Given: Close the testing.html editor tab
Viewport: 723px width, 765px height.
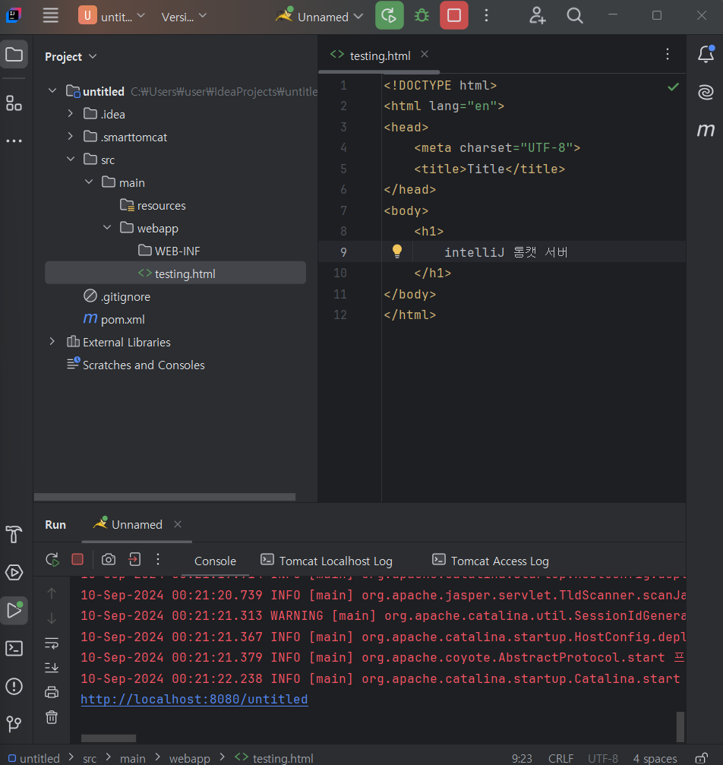Looking at the screenshot, I should pyautogui.click(x=425, y=54).
